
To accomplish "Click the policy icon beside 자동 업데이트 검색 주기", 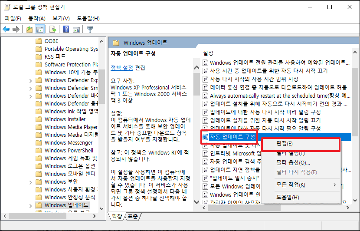I will pos(206,162).
